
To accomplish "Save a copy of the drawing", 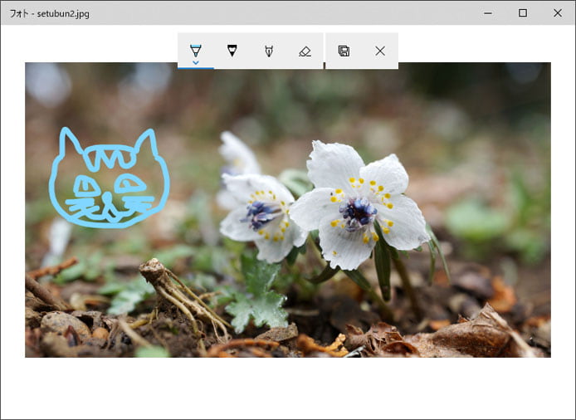I will click(x=344, y=51).
